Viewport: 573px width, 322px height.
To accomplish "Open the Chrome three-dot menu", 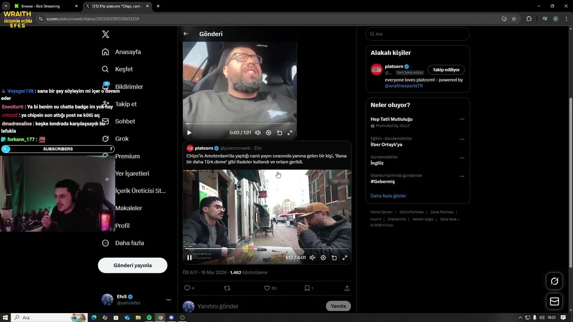I will tap(566, 19).
